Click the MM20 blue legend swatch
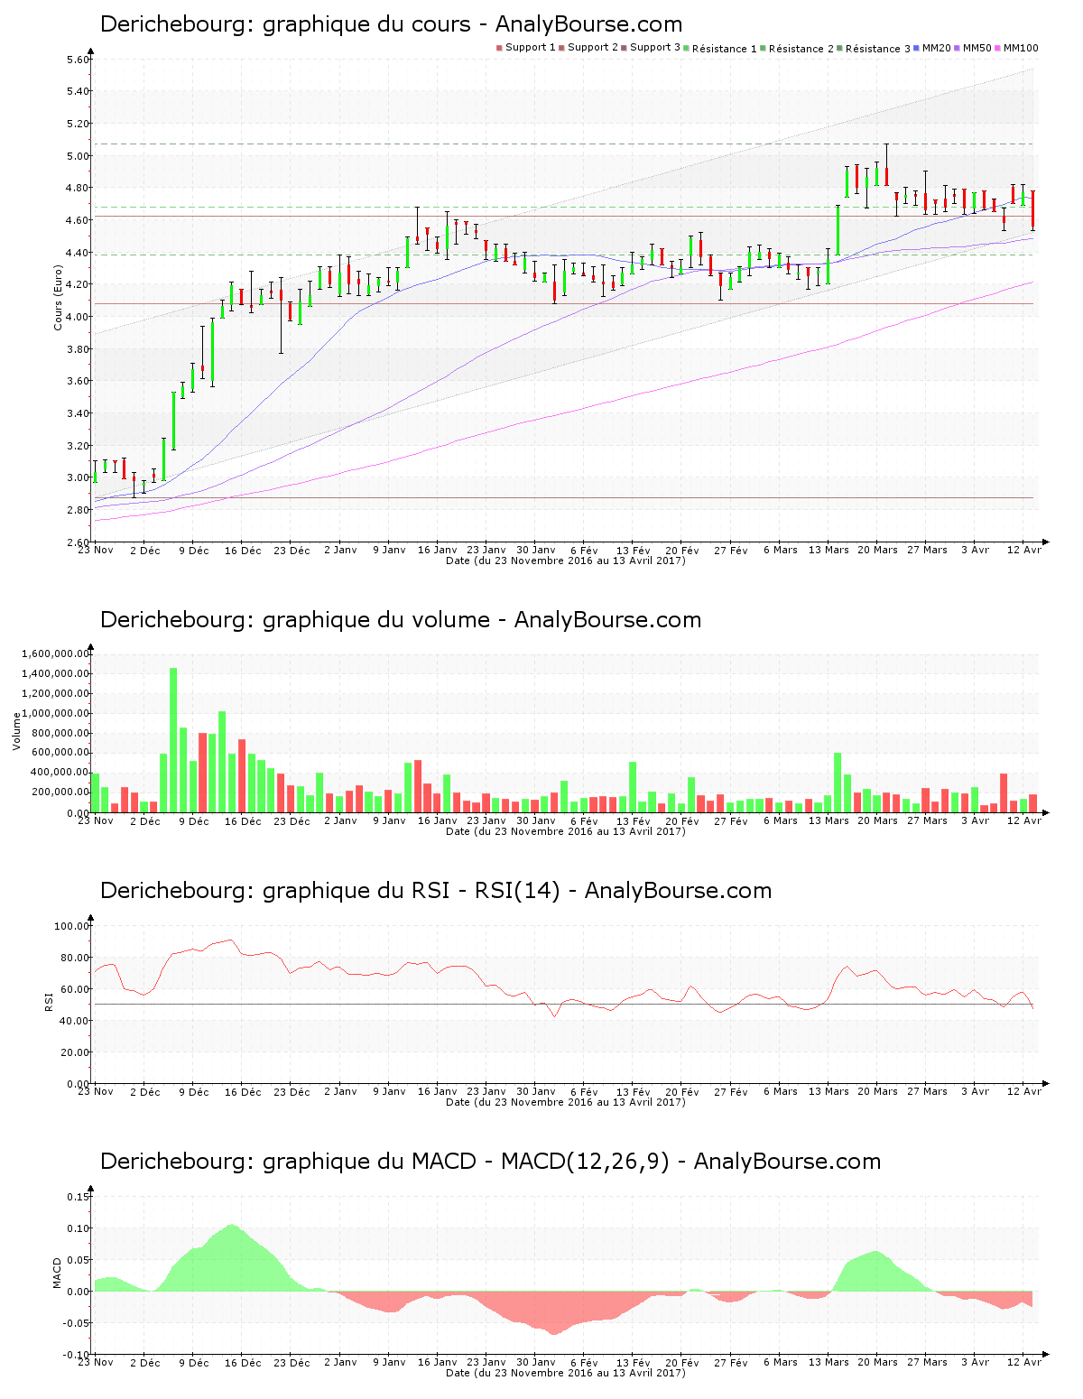Image resolution: width=1083 pixels, height=1399 pixels. [917, 48]
